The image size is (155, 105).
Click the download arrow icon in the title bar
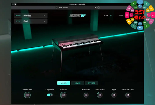tap(15, 4)
